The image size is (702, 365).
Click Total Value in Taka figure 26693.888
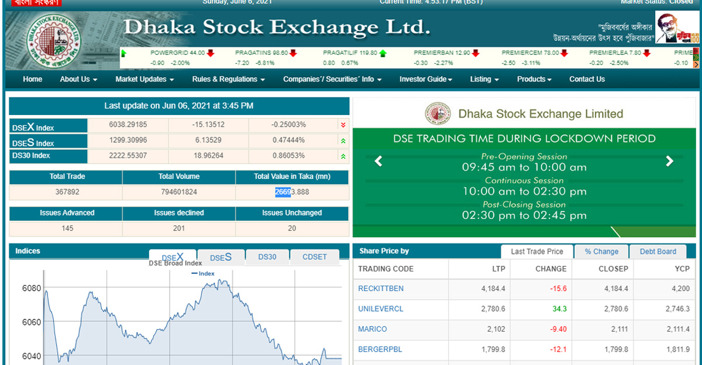pyautogui.click(x=292, y=192)
